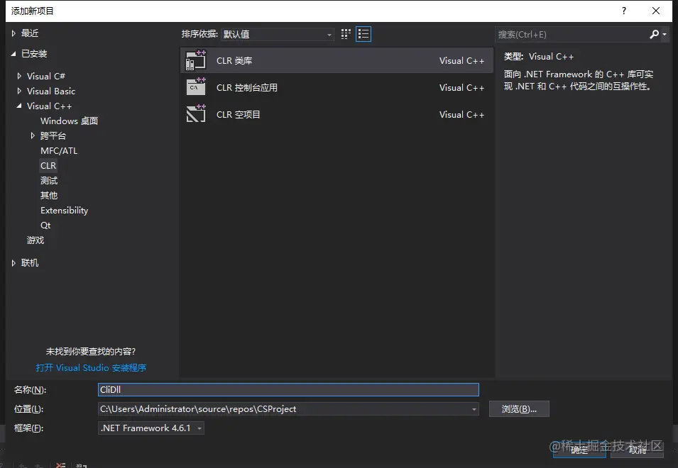Open the 排序依据 默认值 dropdown

277,34
